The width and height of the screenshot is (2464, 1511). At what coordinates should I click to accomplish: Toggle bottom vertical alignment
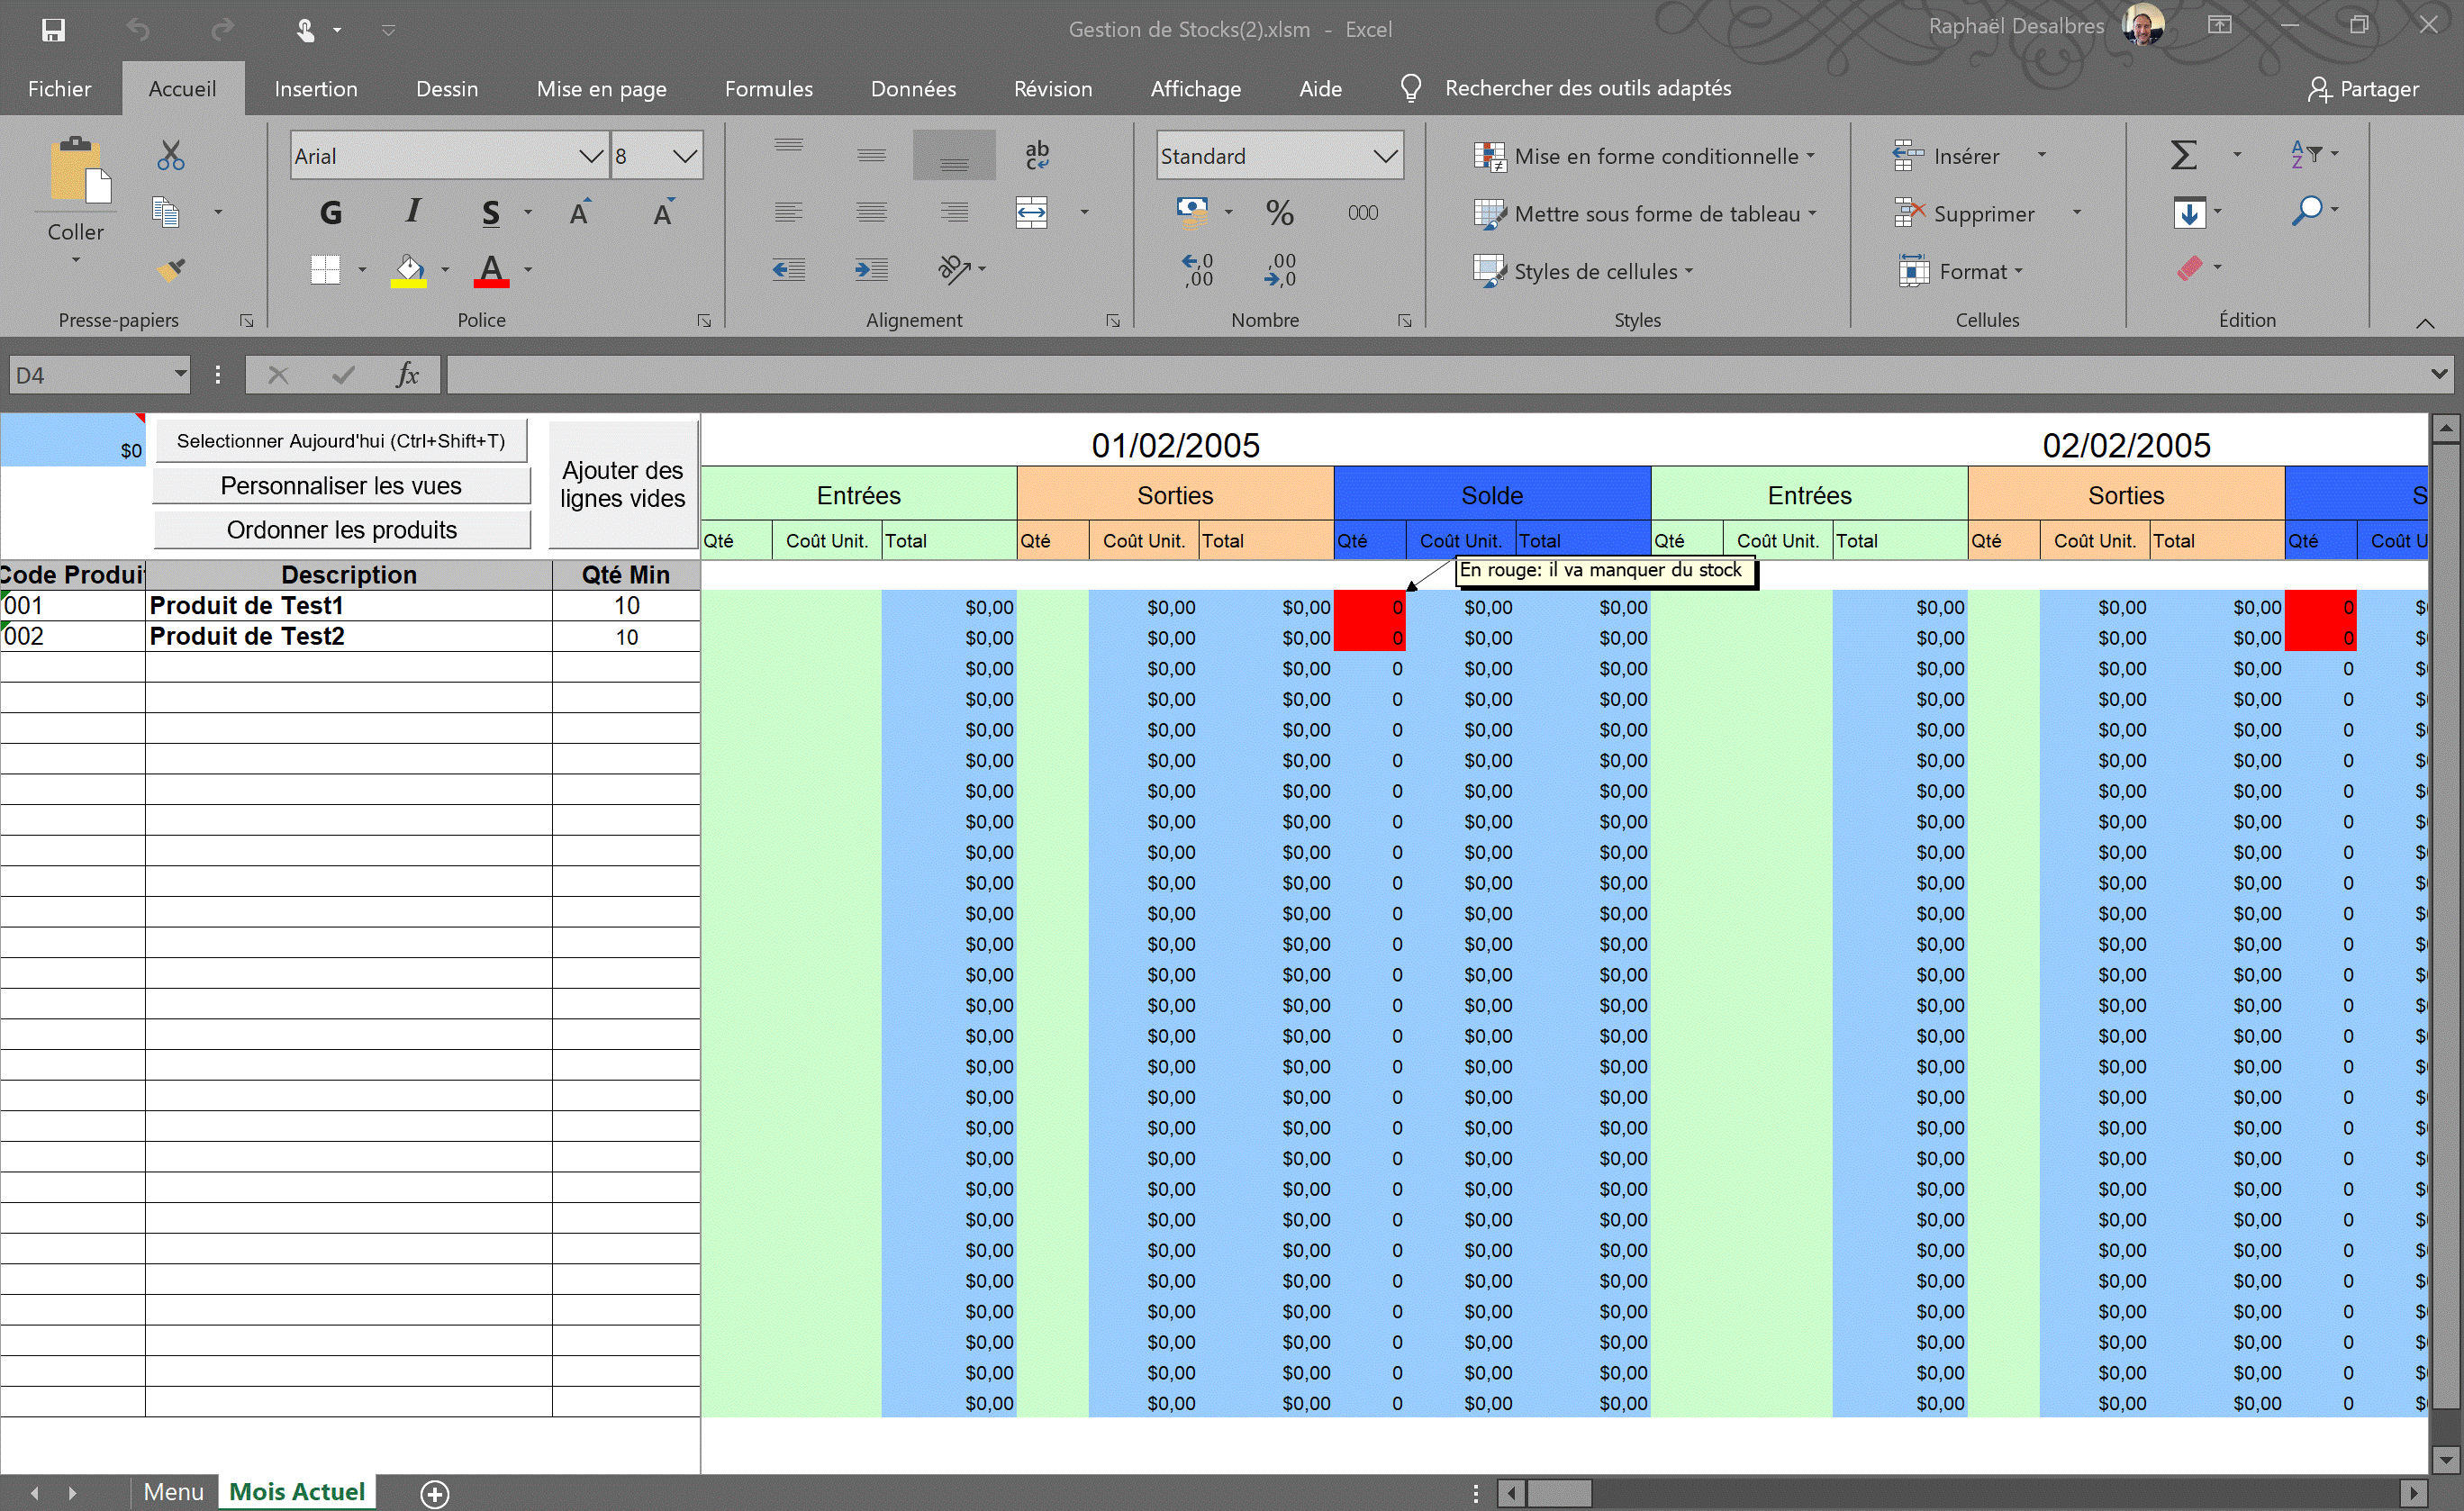[954, 155]
